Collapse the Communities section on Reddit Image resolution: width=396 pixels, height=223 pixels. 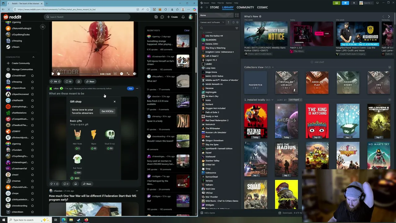[x=33, y=57]
